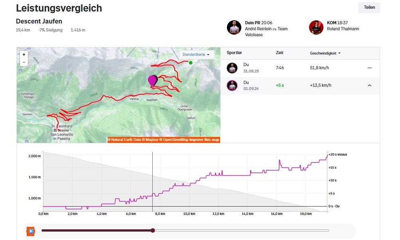Play the effort comparison animation
This screenshot has height=240, width=400.
(x=31, y=230)
